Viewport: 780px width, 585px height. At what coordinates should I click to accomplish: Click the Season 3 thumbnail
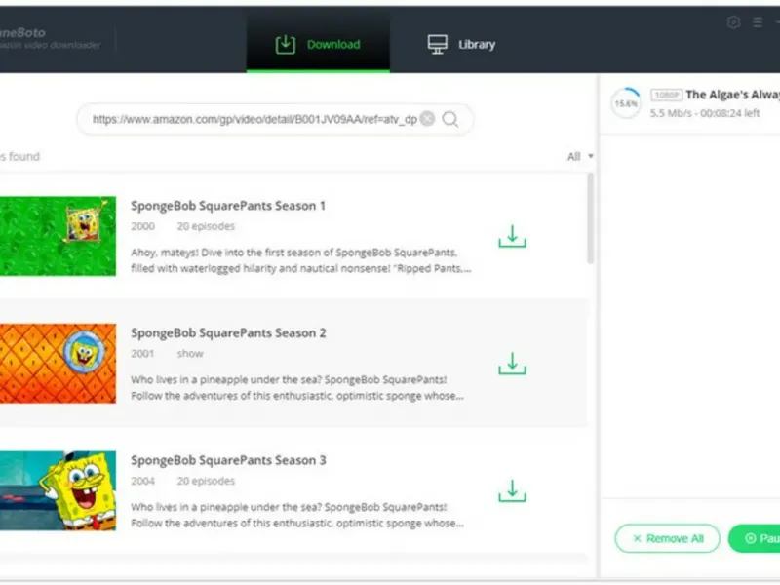[58, 490]
